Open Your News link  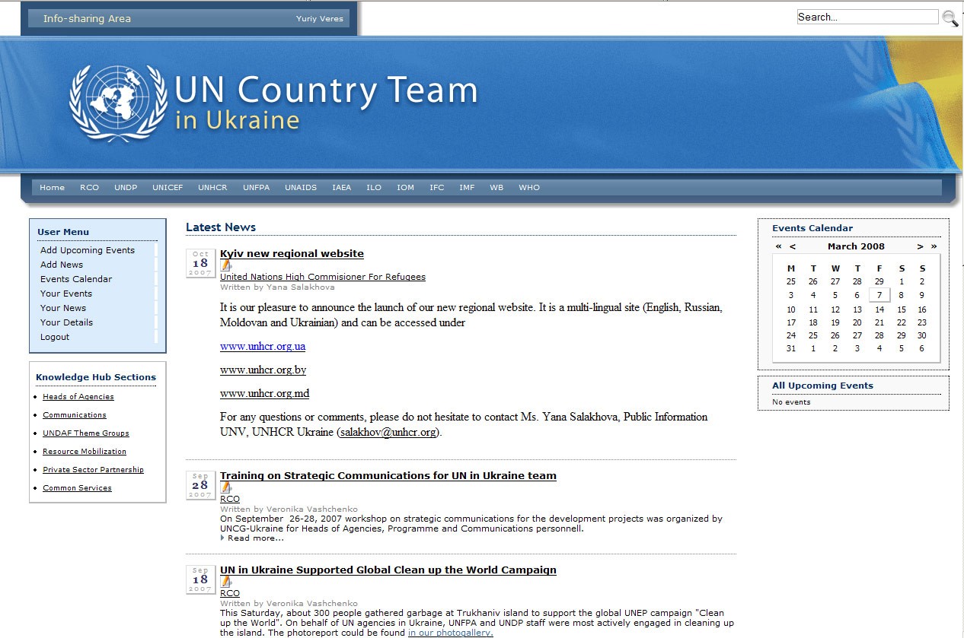[63, 308]
